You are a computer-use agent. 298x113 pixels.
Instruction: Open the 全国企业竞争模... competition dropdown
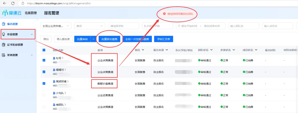coord(56,26)
